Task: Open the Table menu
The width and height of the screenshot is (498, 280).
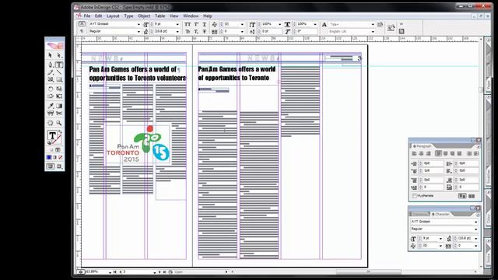Action: (160, 16)
